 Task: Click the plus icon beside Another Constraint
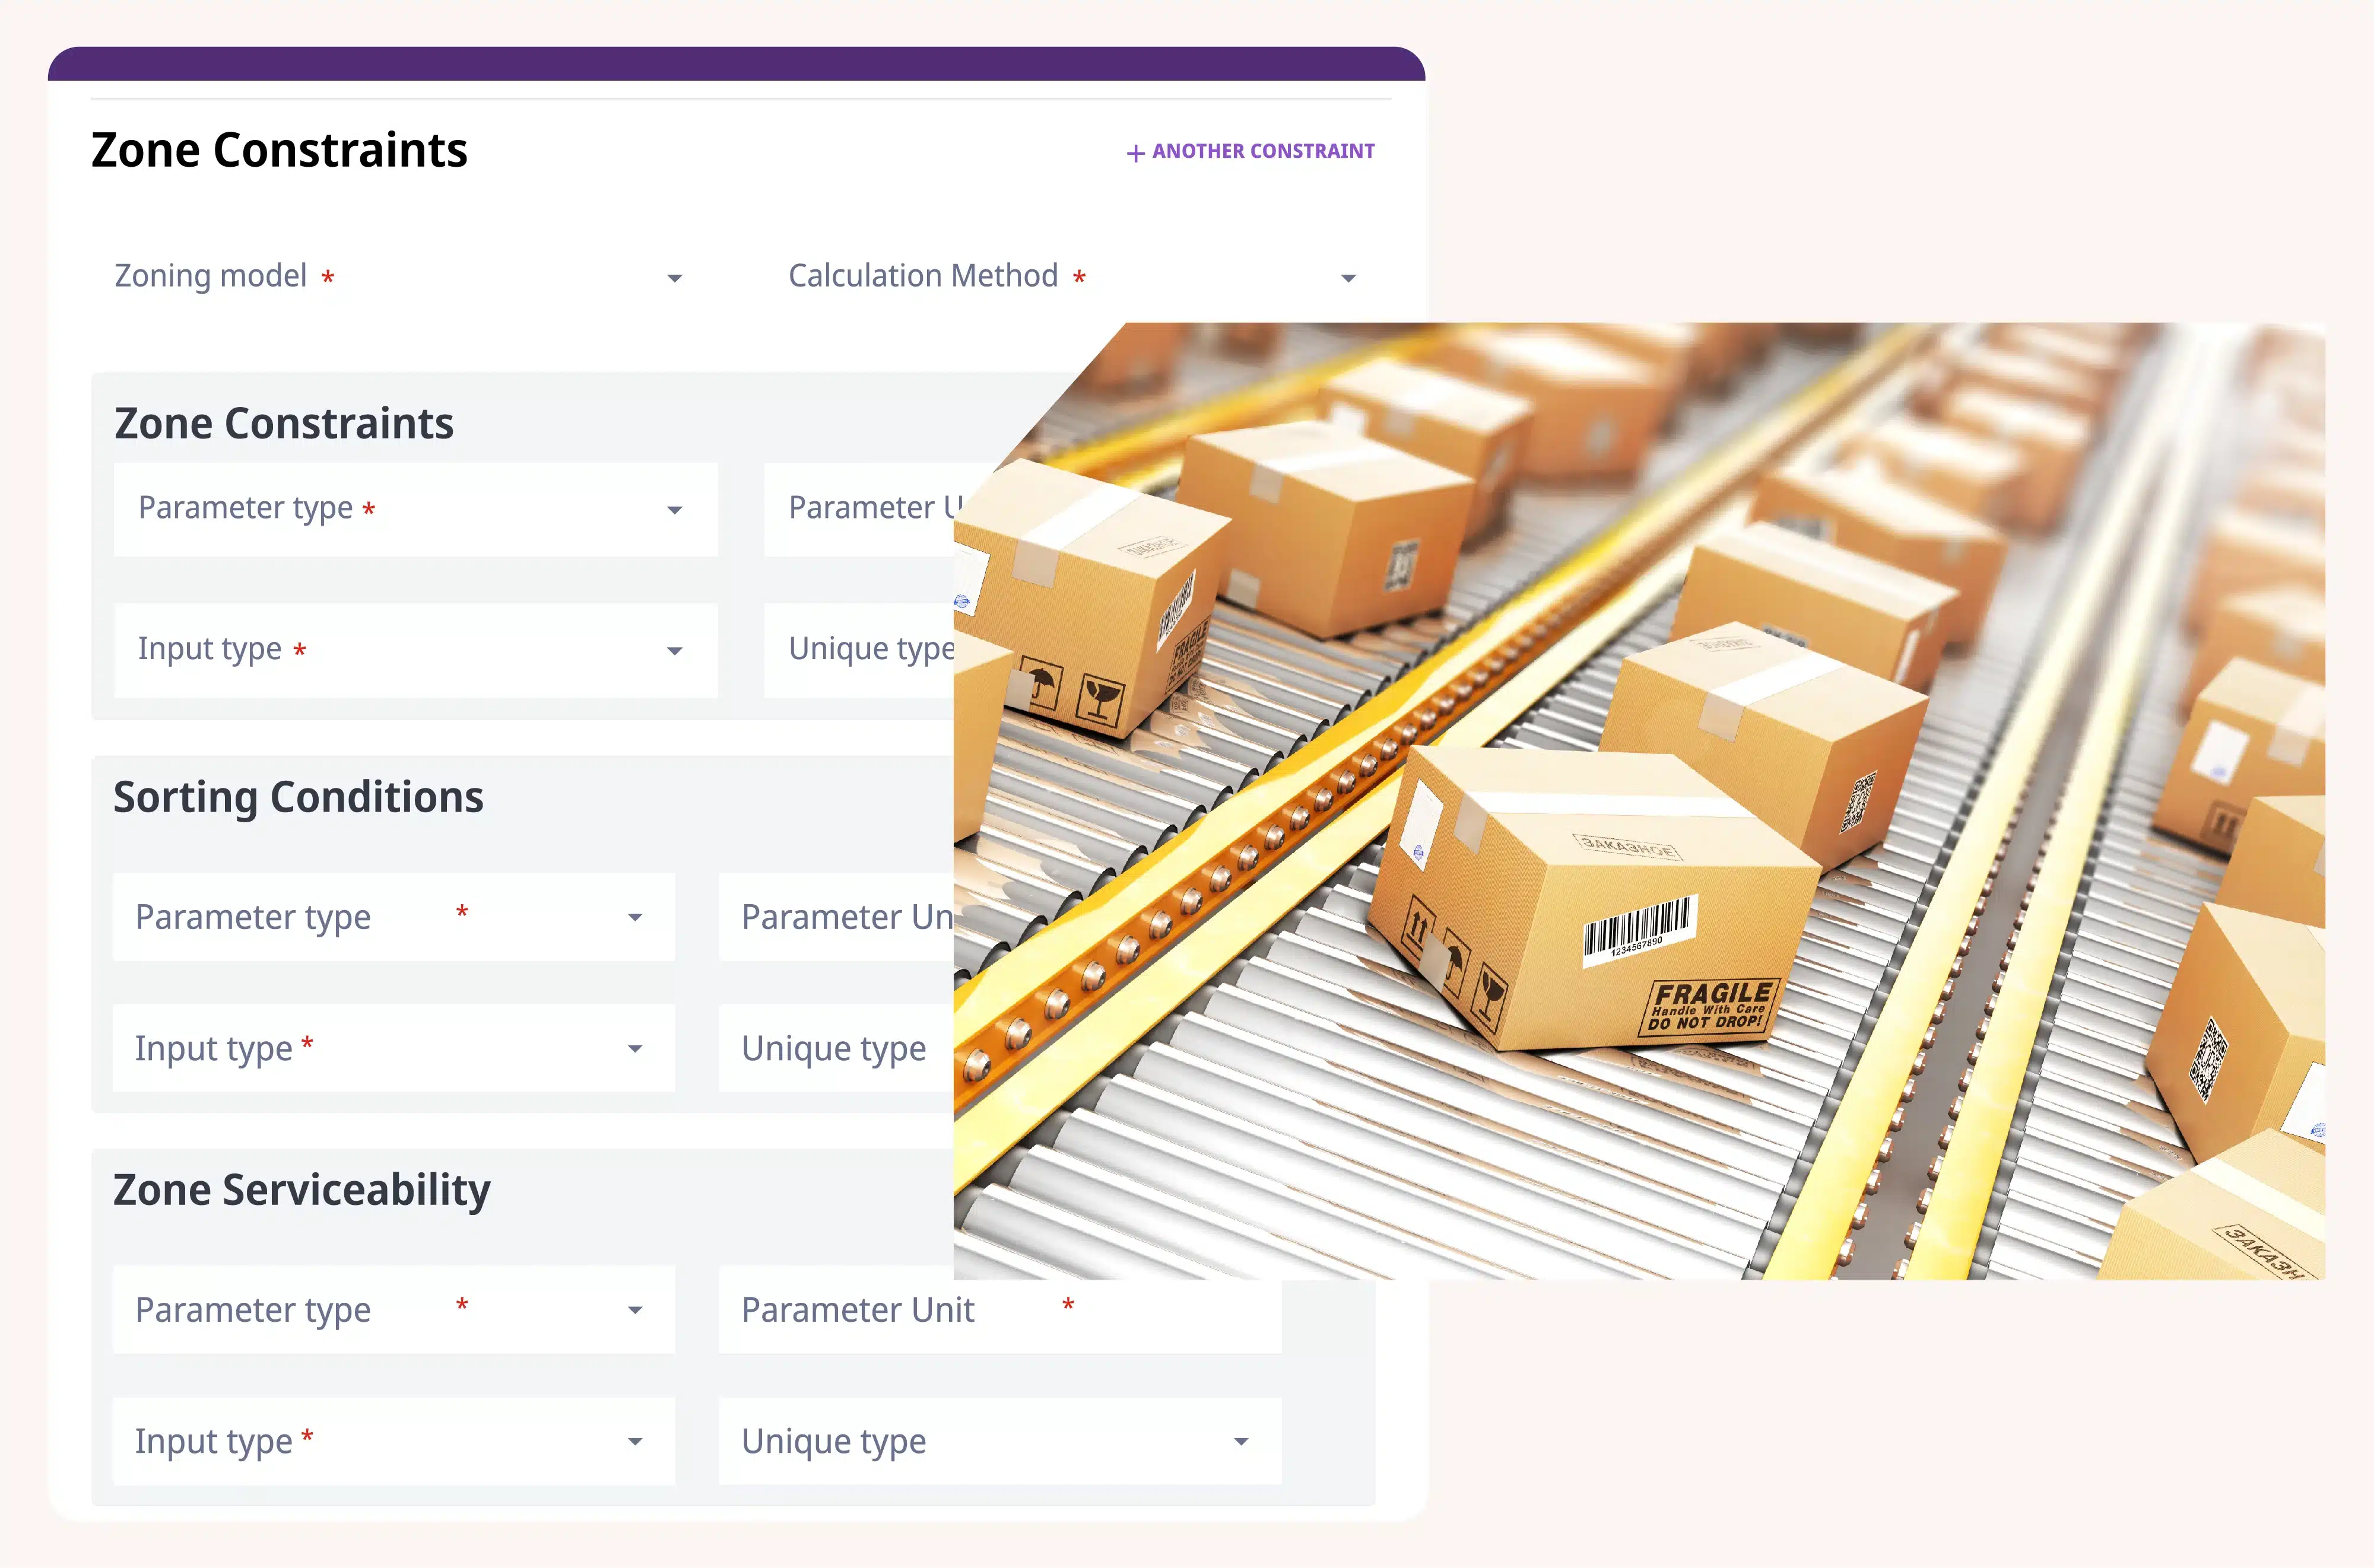[1135, 153]
